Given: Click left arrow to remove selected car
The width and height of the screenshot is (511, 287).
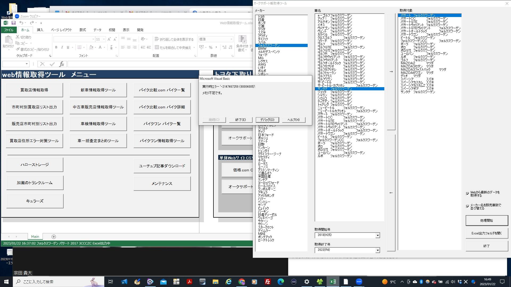Looking at the screenshot, I should 391,193.
